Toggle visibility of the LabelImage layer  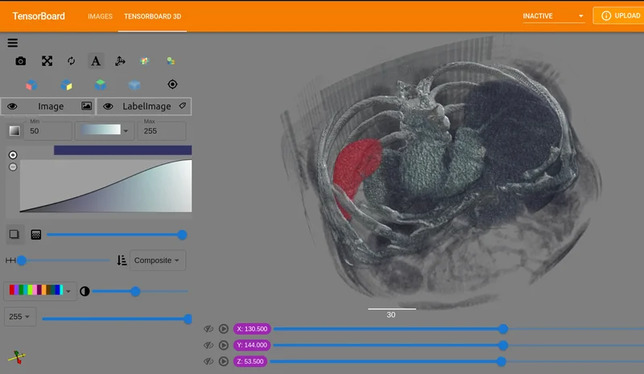point(108,106)
